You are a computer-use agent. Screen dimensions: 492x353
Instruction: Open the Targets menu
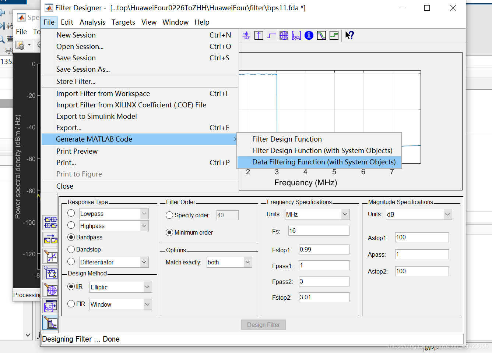point(123,22)
